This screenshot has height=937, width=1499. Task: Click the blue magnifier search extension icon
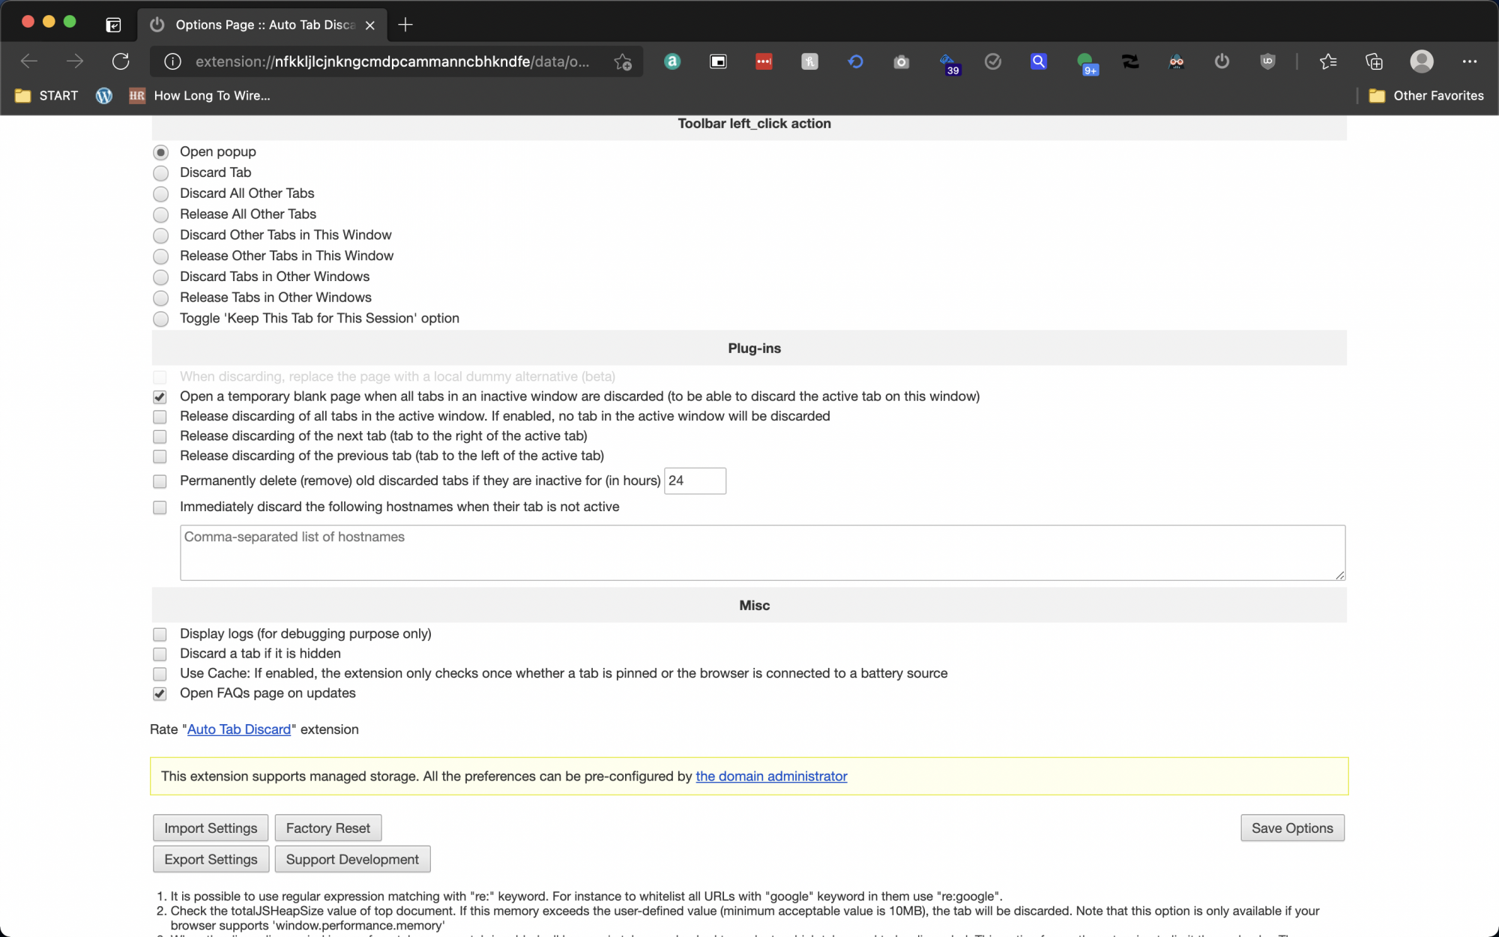click(1038, 61)
